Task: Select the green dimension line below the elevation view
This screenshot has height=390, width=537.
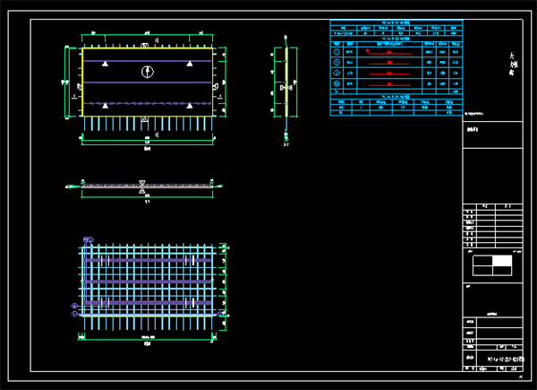Action: click(148, 197)
